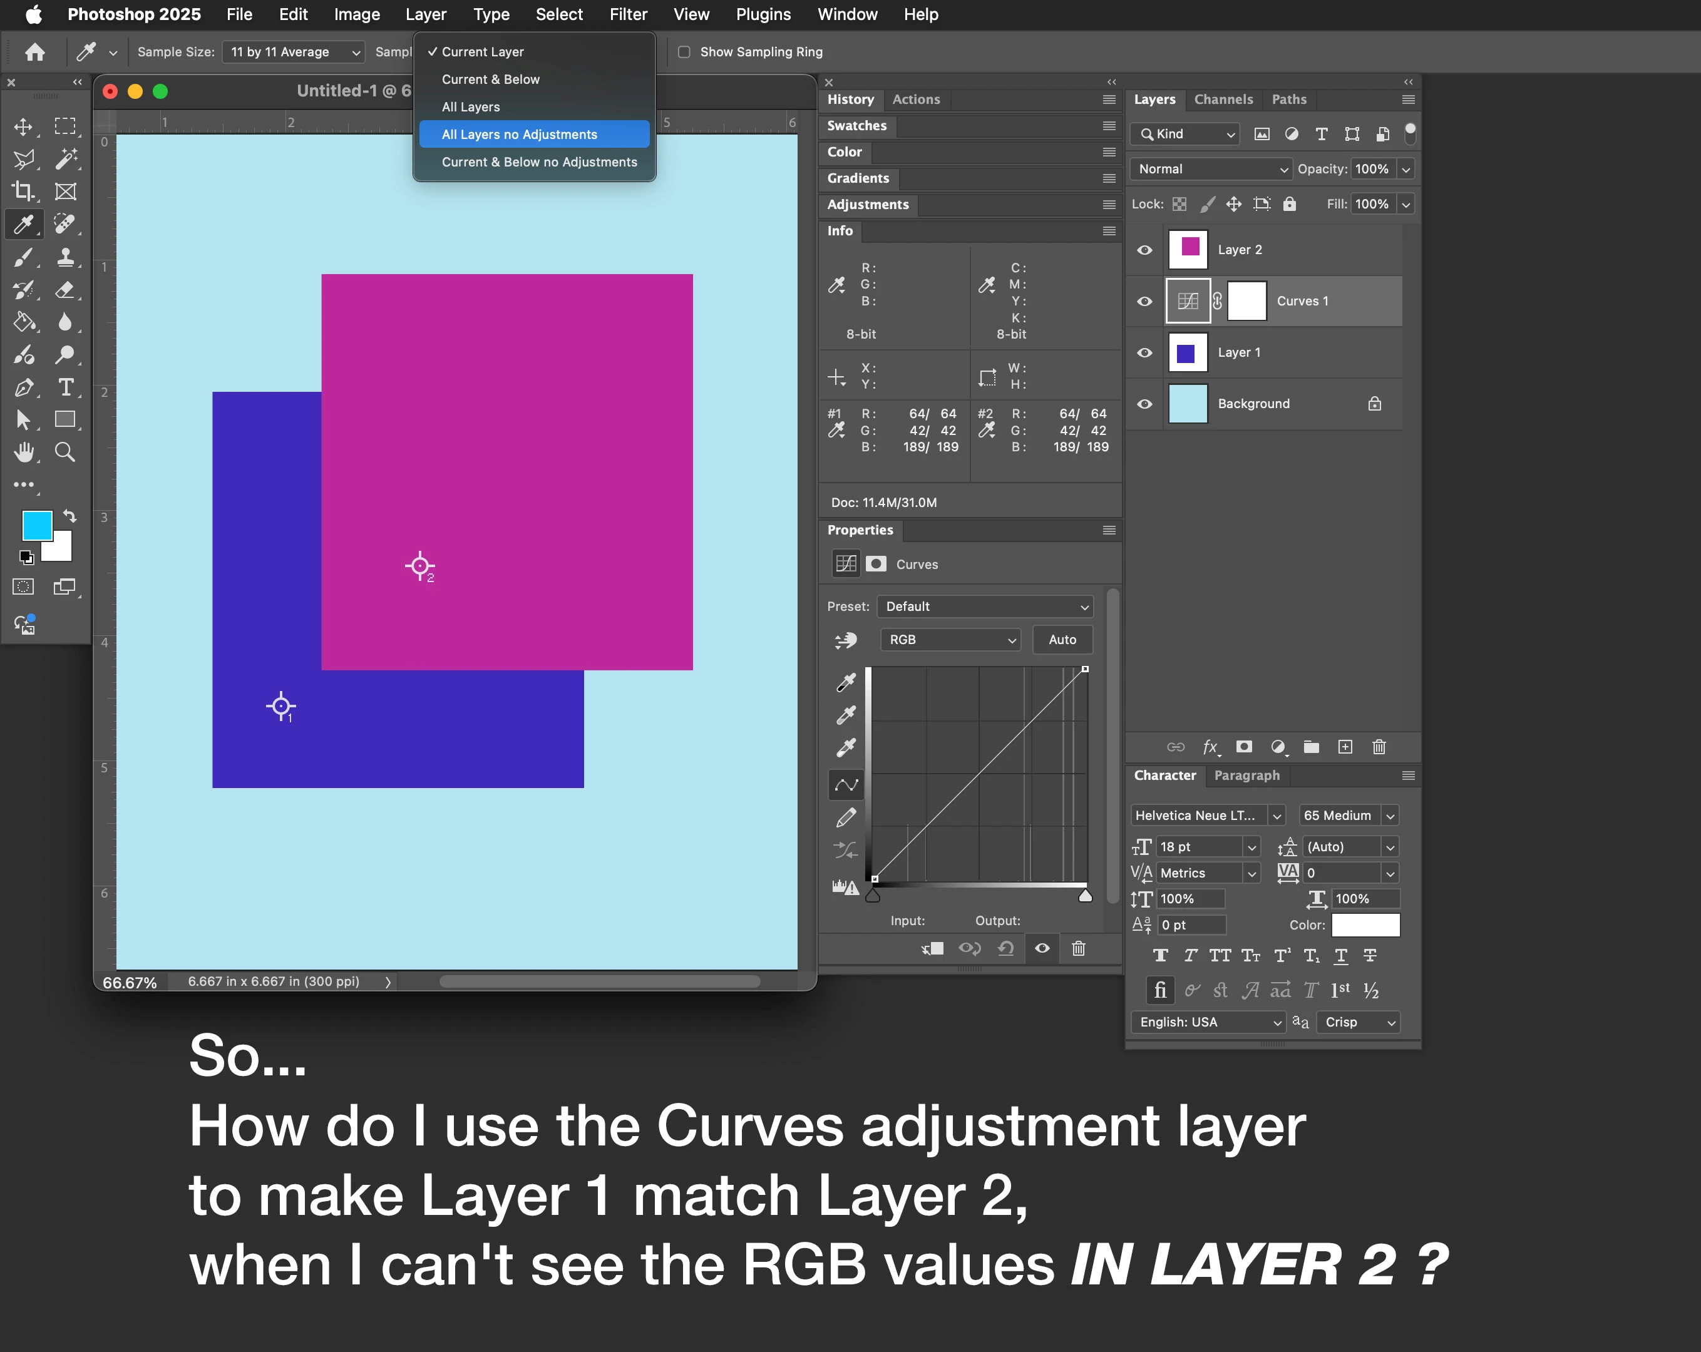Open the Filter menu
Screen dimensions: 1701x1352
(x=628, y=14)
